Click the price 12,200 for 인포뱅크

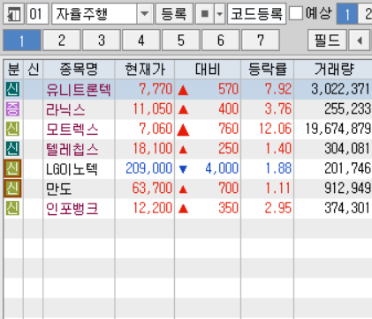[x=153, y=208]
